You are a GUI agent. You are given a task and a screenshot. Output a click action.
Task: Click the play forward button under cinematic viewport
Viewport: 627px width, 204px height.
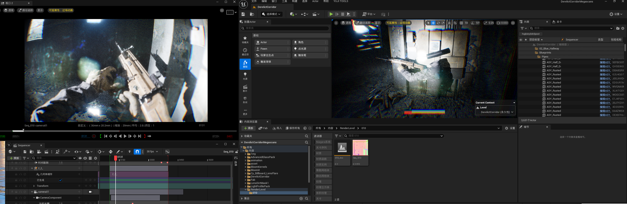click(125, 136)
